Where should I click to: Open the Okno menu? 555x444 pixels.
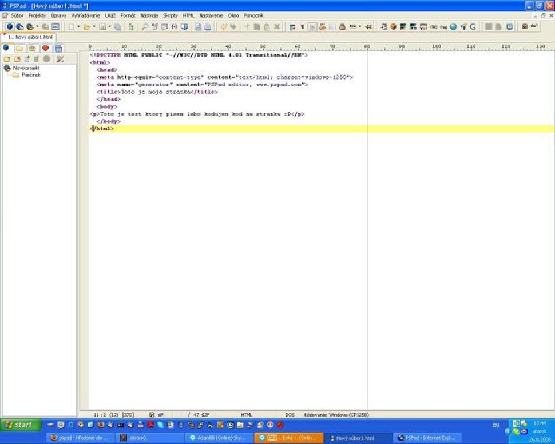[233, 15]
